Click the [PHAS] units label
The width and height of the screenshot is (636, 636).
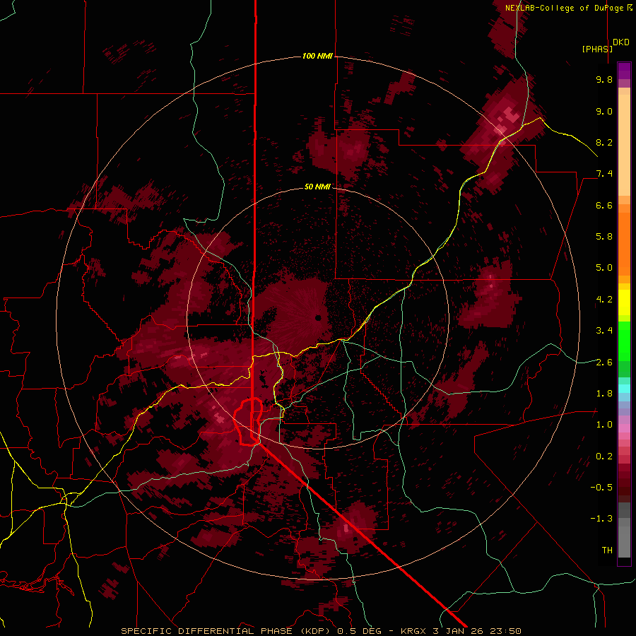pos(597,49)
